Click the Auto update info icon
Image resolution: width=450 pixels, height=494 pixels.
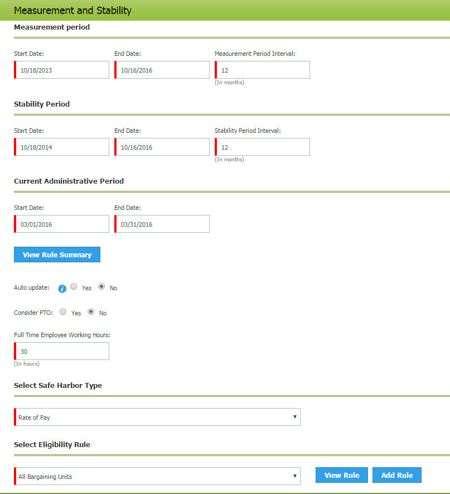62,289
